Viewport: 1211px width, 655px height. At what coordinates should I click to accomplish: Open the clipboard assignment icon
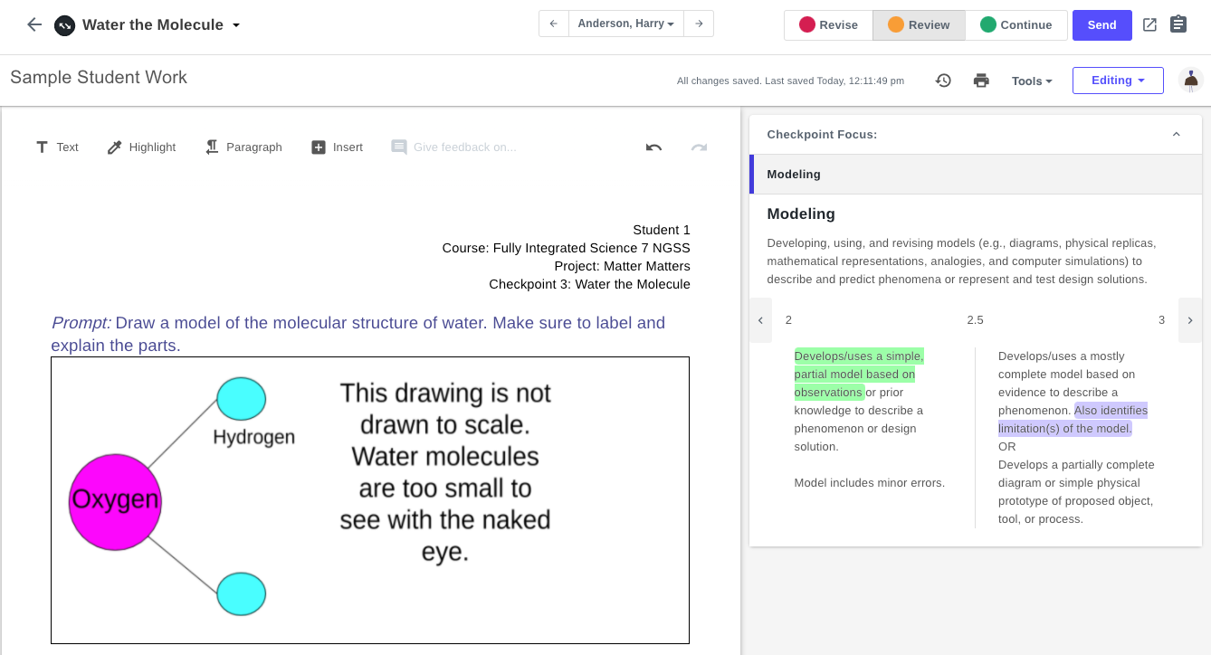pyautogui.click(x=1178, y=24)
